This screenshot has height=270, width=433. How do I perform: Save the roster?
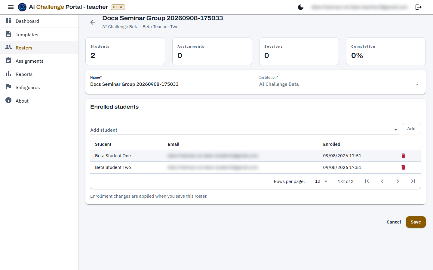(x=416, y=222)
